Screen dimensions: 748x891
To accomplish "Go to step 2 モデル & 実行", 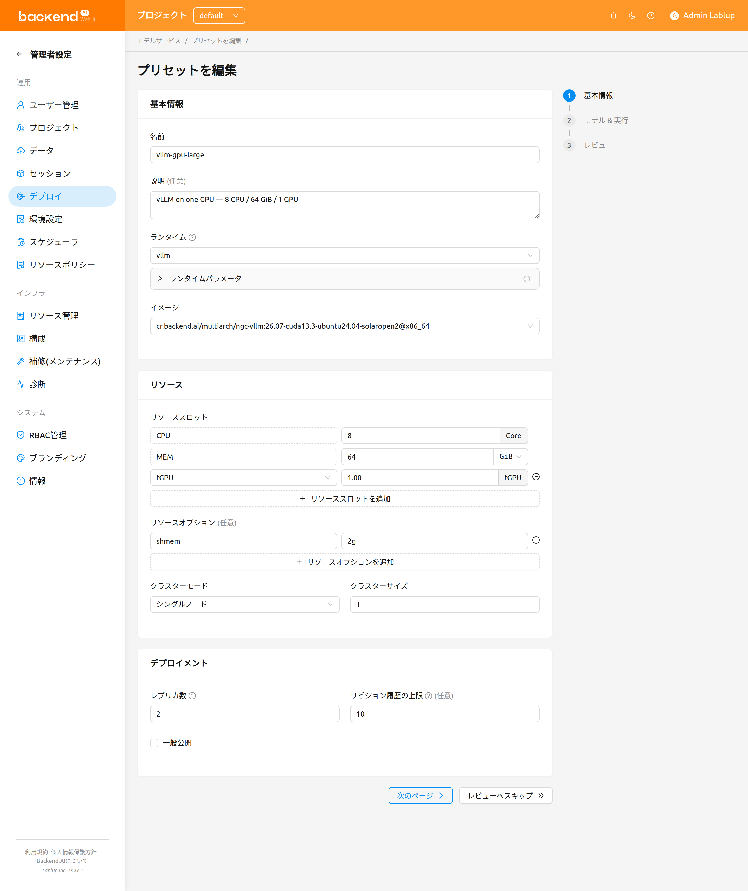I will point(596,120).
